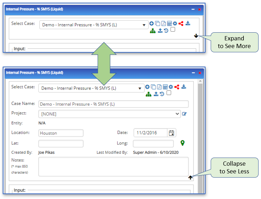The height and width of the screenshot is (199, 261).
Task: Open calculator grid icon in lower window
Action: click(x=165, y=87)
